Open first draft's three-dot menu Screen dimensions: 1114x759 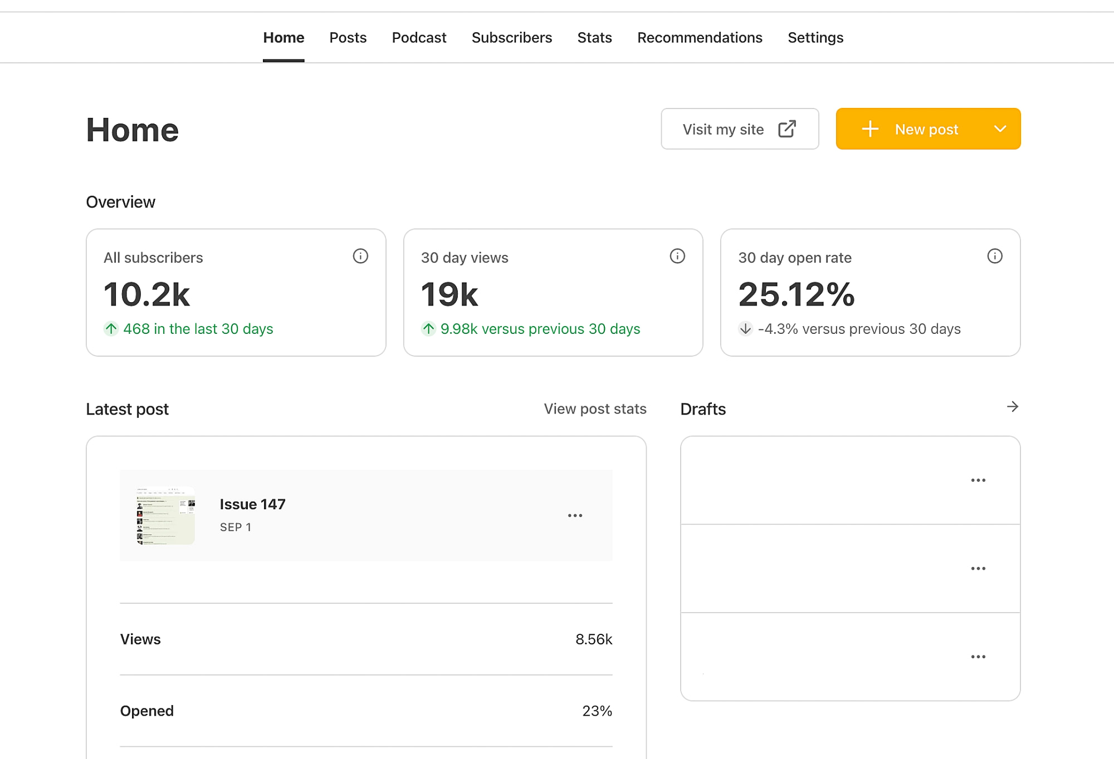pyautogui.click(x=978, y=480)
